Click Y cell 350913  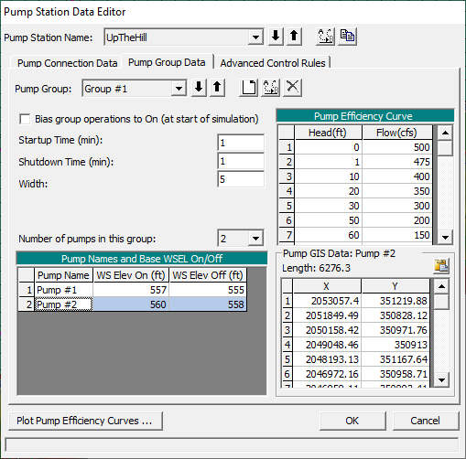click(396, 345)
